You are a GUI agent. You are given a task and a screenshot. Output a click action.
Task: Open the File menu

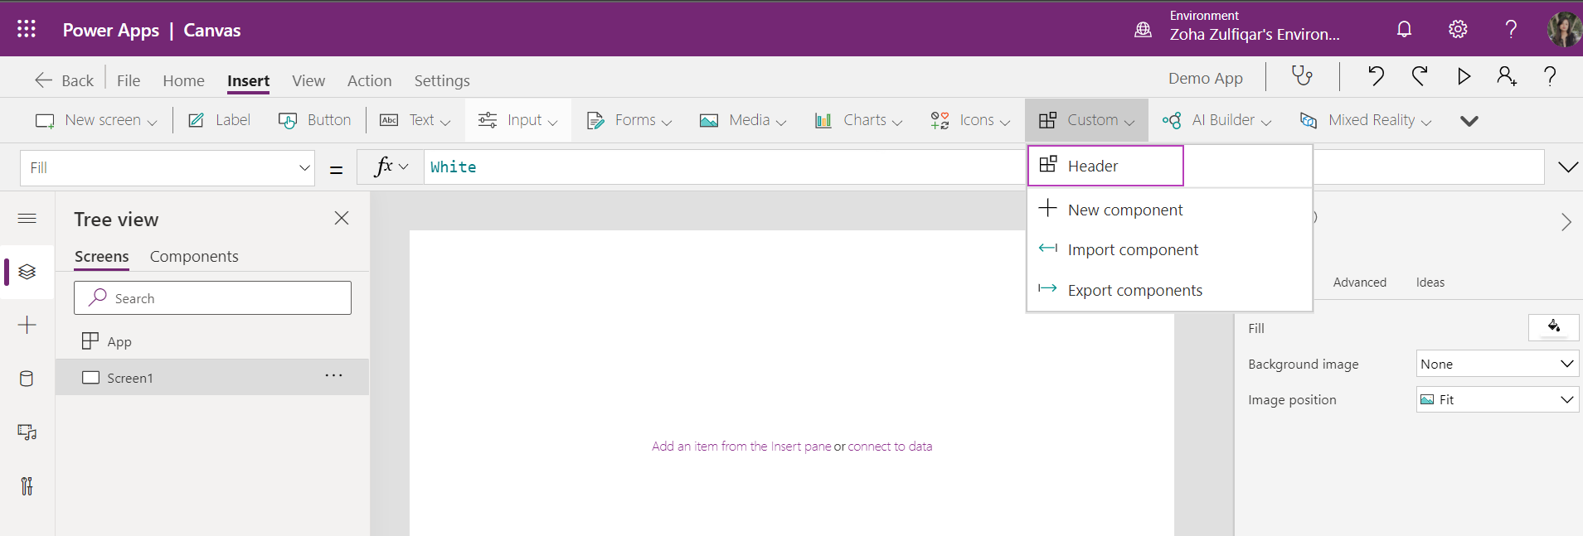coord(129,80)
